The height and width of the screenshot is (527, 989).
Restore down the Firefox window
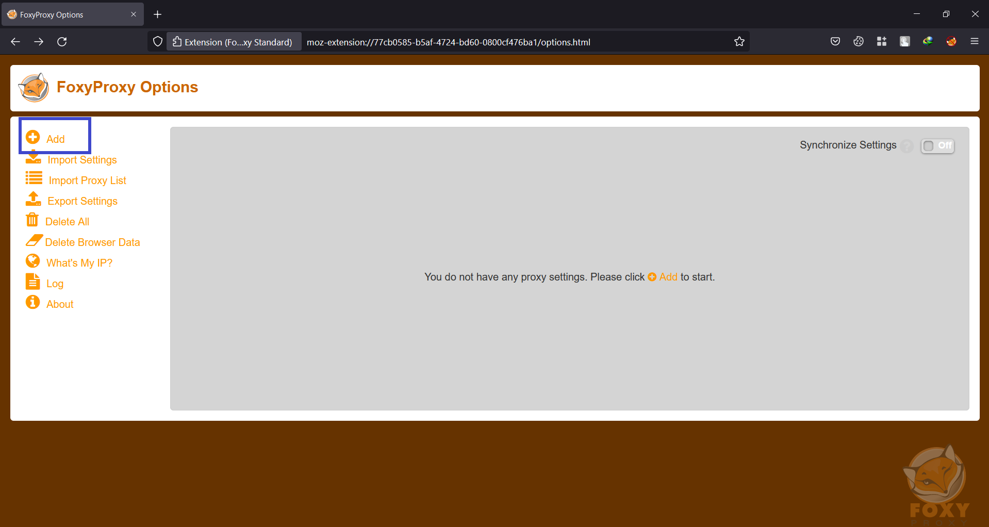click(x=946, y=14)
